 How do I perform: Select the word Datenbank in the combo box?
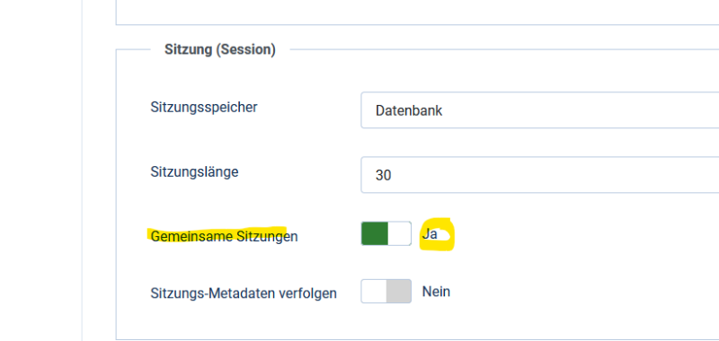pos(409,110)
